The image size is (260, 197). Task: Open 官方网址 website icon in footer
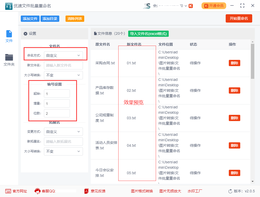pos(8,191)
